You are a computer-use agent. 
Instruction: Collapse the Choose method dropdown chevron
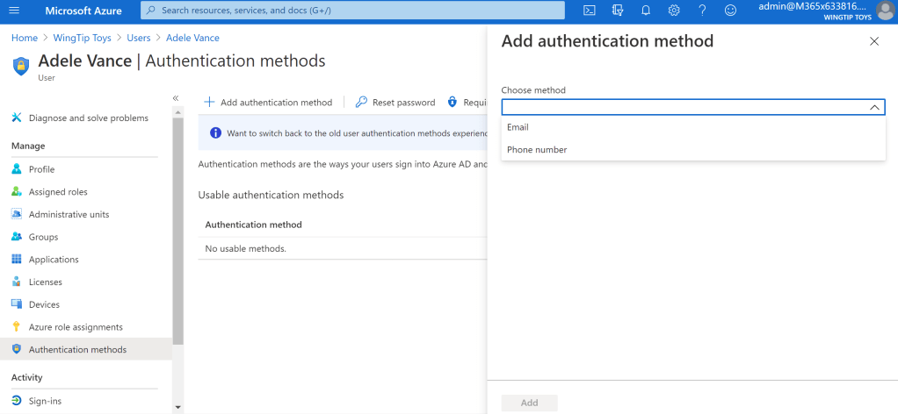tap(874, 107)
